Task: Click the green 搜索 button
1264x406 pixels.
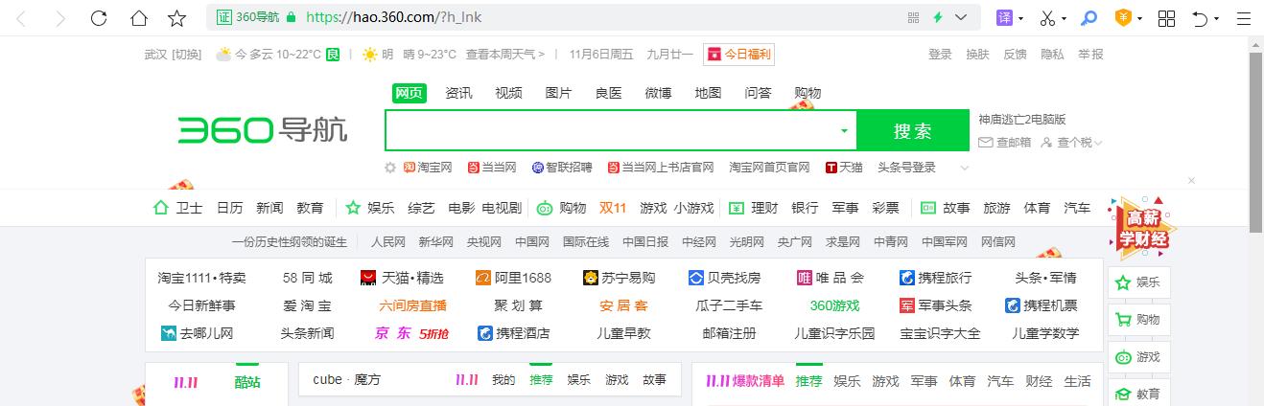Action: point(912,131)
